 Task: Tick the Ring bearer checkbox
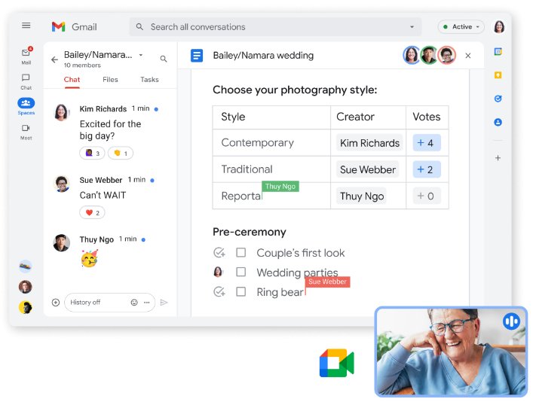tap(241, 292)
